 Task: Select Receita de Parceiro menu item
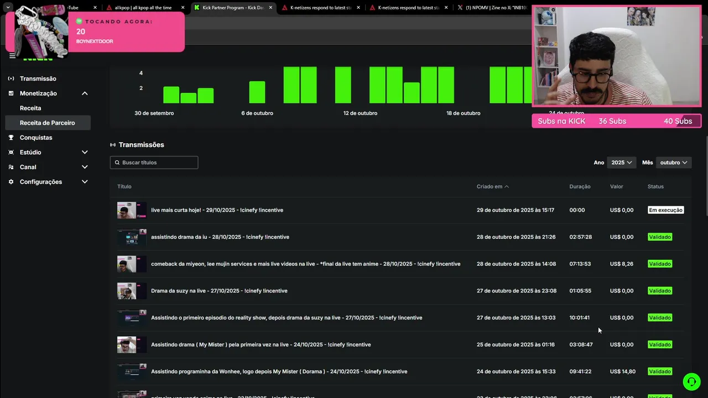tap(47, 123)
